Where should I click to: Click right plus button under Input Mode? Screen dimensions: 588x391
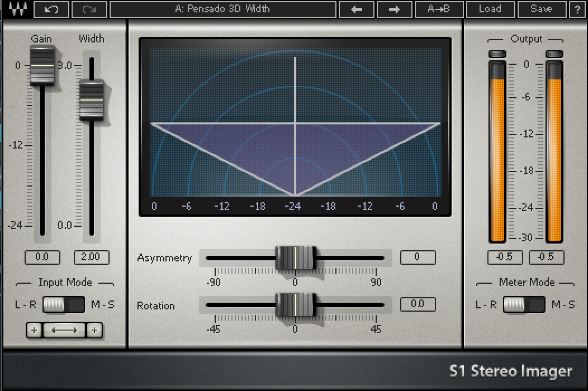click(94, 330)
